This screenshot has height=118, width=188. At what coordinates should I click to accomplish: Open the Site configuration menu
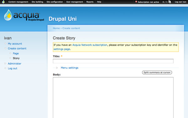click(55, 2)
